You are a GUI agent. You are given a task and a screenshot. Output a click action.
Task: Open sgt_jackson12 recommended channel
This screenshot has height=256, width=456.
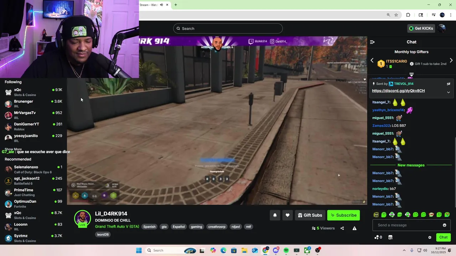pyautogui.click(x=33, y=181)
